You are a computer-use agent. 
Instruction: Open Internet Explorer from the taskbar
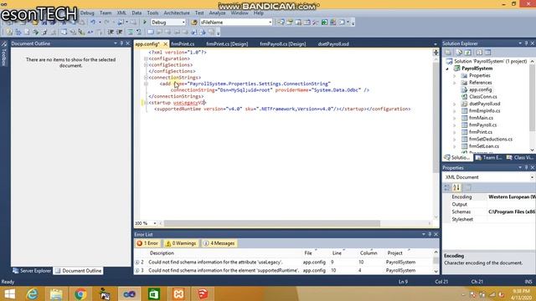pyautogui.click(x=33, y=293)
